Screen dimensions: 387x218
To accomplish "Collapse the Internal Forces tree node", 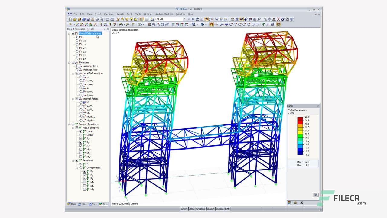I will point(73,99).
